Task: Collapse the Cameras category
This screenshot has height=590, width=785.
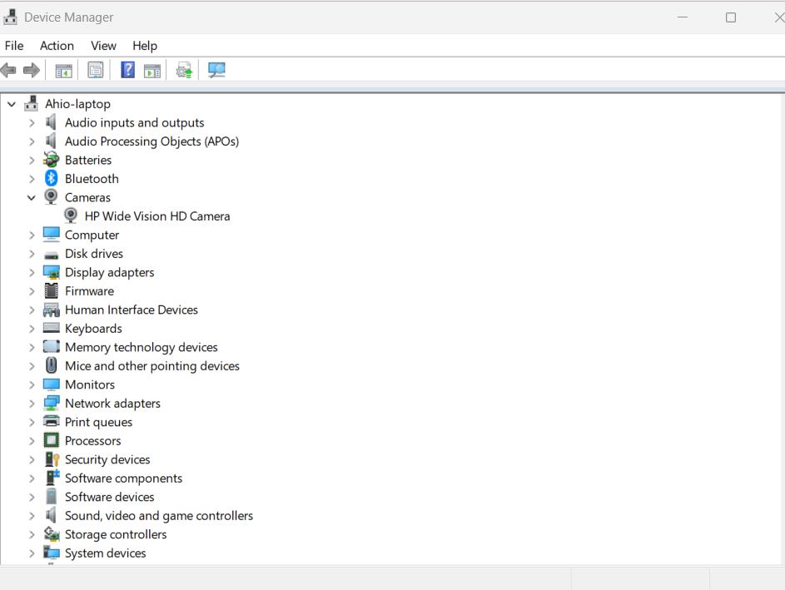Action: tap(32, 198)
